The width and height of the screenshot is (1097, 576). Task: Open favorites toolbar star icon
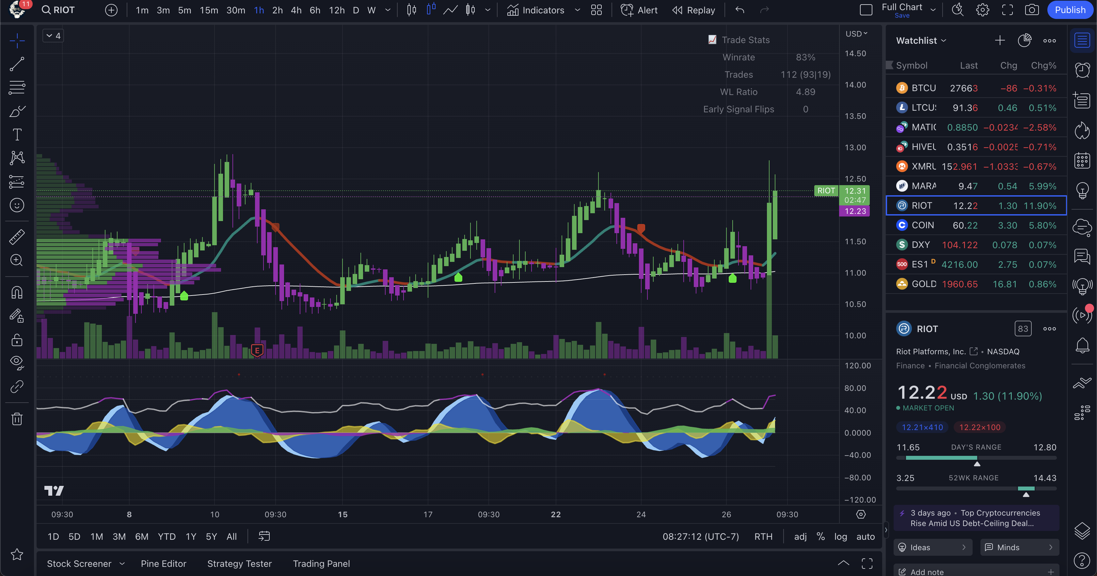tap(17, 554)
